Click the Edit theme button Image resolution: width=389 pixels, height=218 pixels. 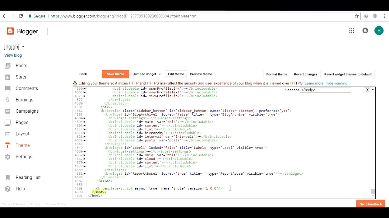(x=176, y=74)
